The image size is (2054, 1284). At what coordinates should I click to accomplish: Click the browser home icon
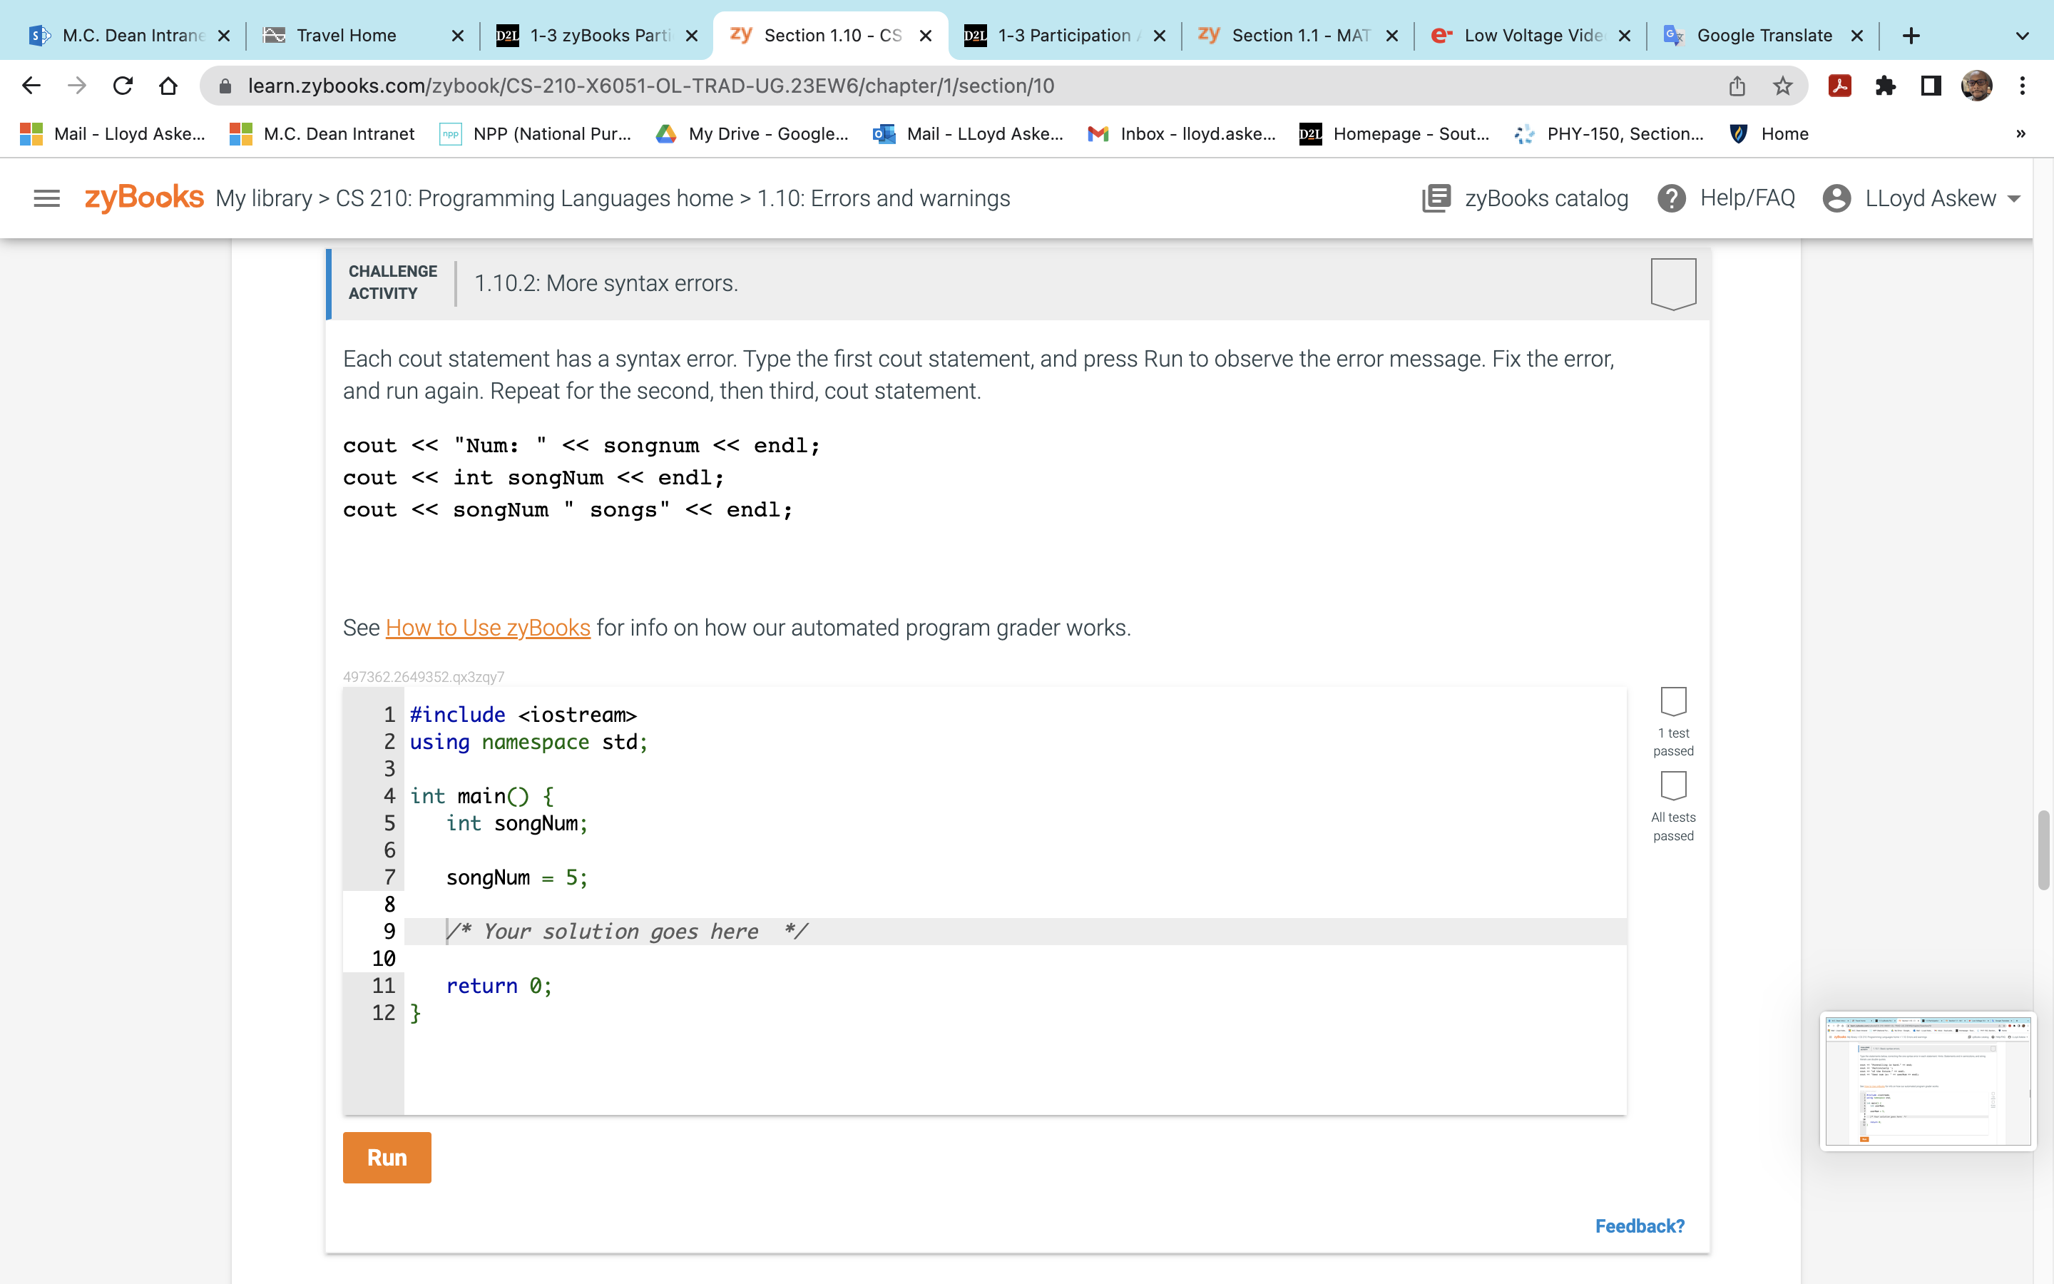(168, 86)
